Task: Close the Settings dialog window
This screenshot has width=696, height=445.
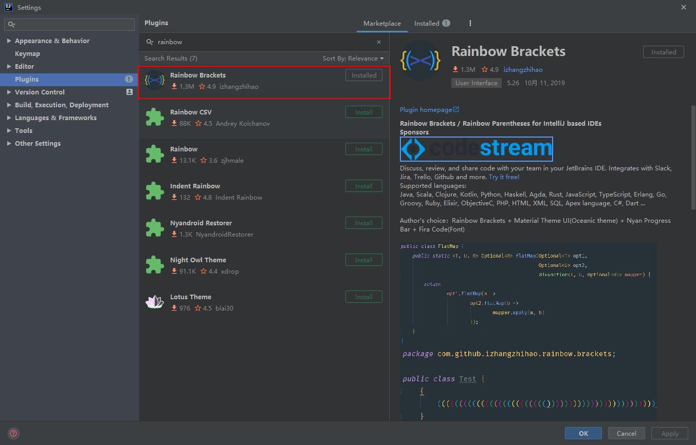Action: (x=684, y=7)
